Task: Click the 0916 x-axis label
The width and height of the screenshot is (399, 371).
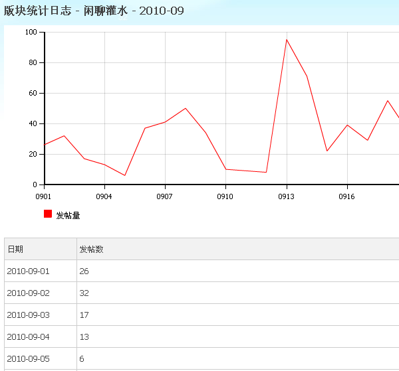Action: [x=346, y=196]
